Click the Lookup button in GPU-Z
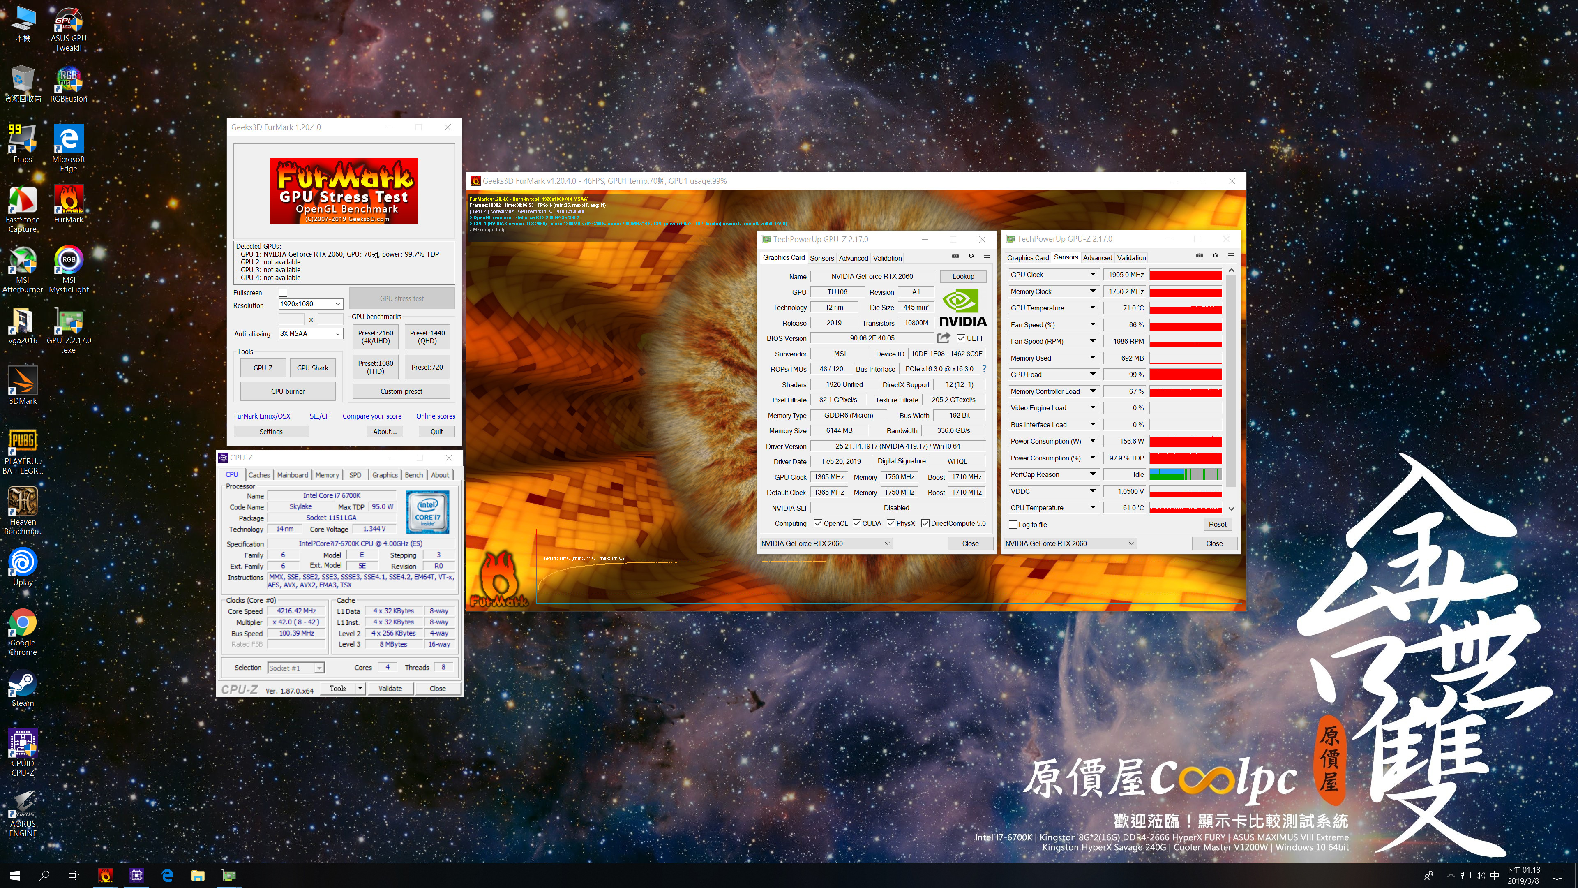The height and width of the screenshot is (888, 1578). click(963, 276)
